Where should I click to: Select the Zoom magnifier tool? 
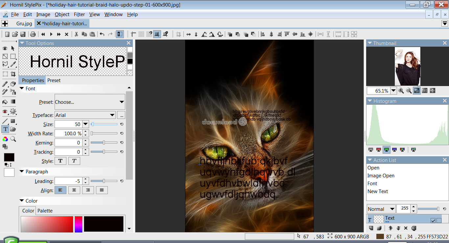[13, 139]
